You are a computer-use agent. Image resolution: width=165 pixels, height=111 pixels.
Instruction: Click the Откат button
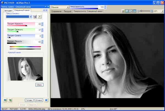click(23, 105)
